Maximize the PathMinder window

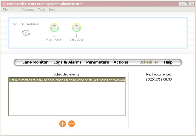[186, 4]
